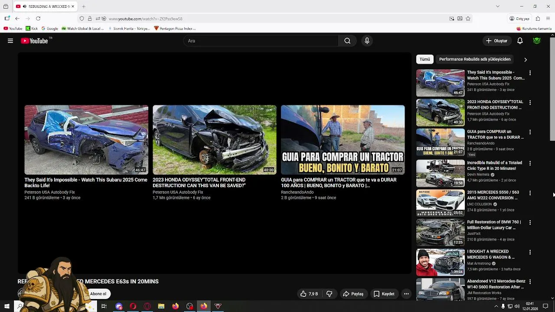Open the wrecked G Wagon sidebar thumbnail
Screen dimensions: 555x312
(441, 262)
